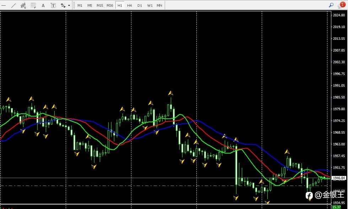Select the trendline drawing tool
The image size is (348, 209).
13,6
